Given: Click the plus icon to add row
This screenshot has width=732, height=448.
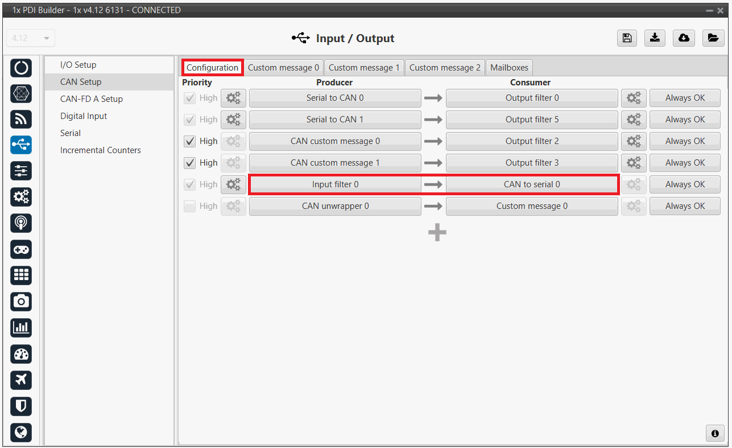Looking at the screenshot, I should point(437,232).
